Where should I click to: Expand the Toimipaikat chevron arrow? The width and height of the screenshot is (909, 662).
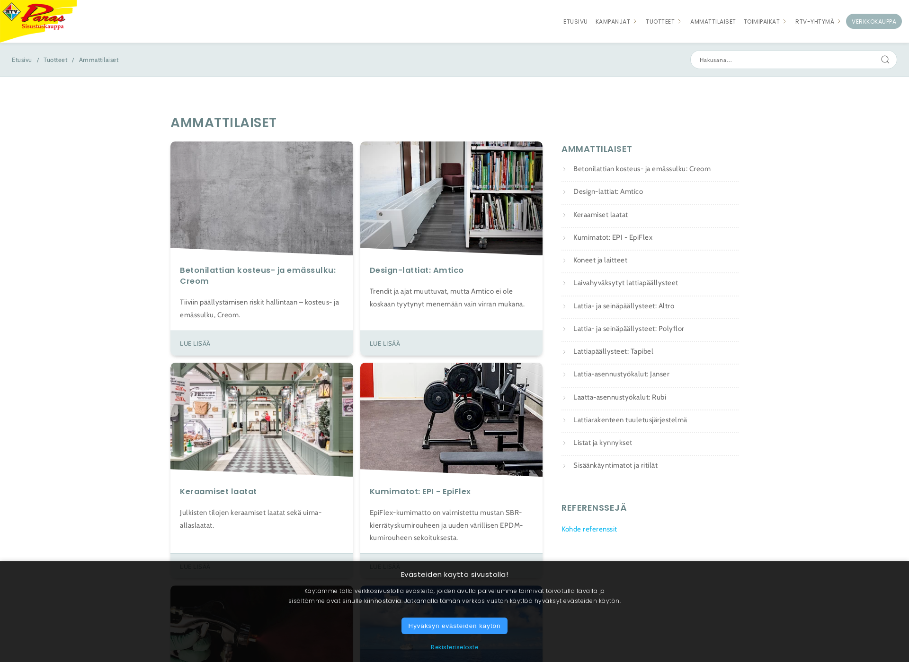click(x=784, y=22)
